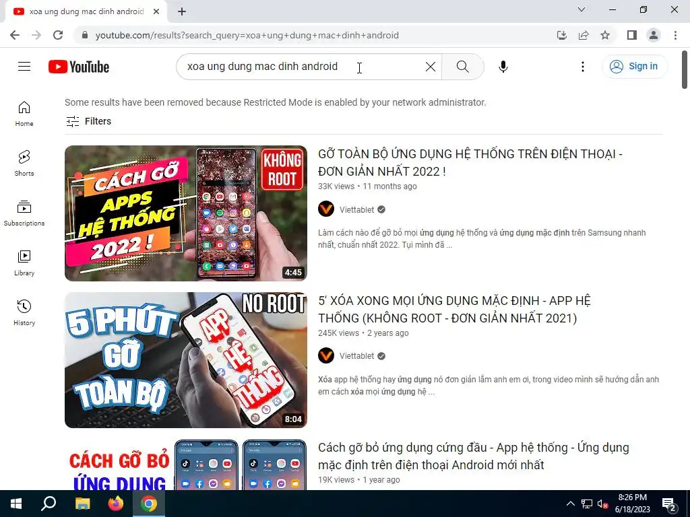Go to the YouTube logo homepage
The image size is (690, 517).
pos(79,67)
